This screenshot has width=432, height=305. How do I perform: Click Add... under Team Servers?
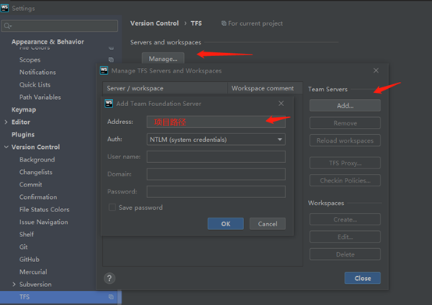tap(345, 105)
